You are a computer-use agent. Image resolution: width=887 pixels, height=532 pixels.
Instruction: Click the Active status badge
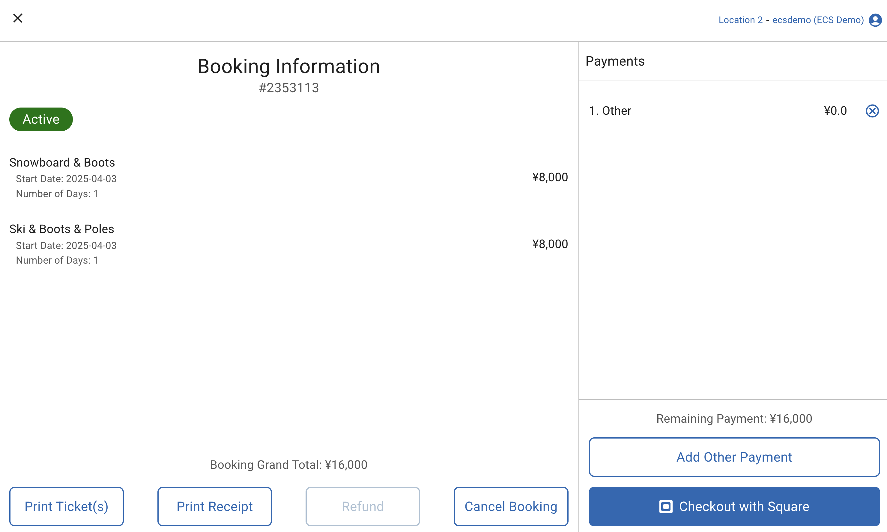coord(41,120)
